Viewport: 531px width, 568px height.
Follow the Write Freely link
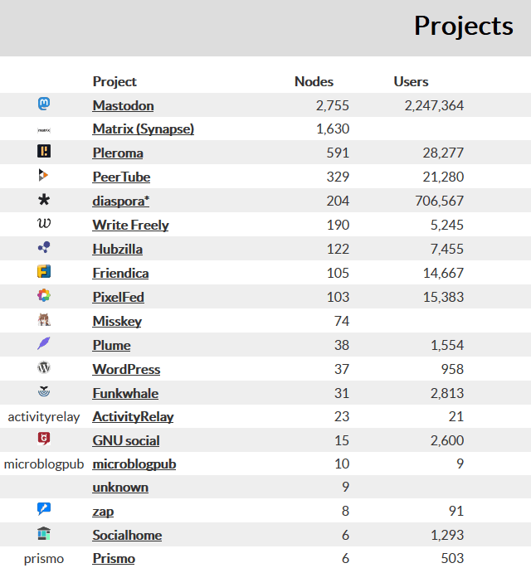tap(130, 225)
